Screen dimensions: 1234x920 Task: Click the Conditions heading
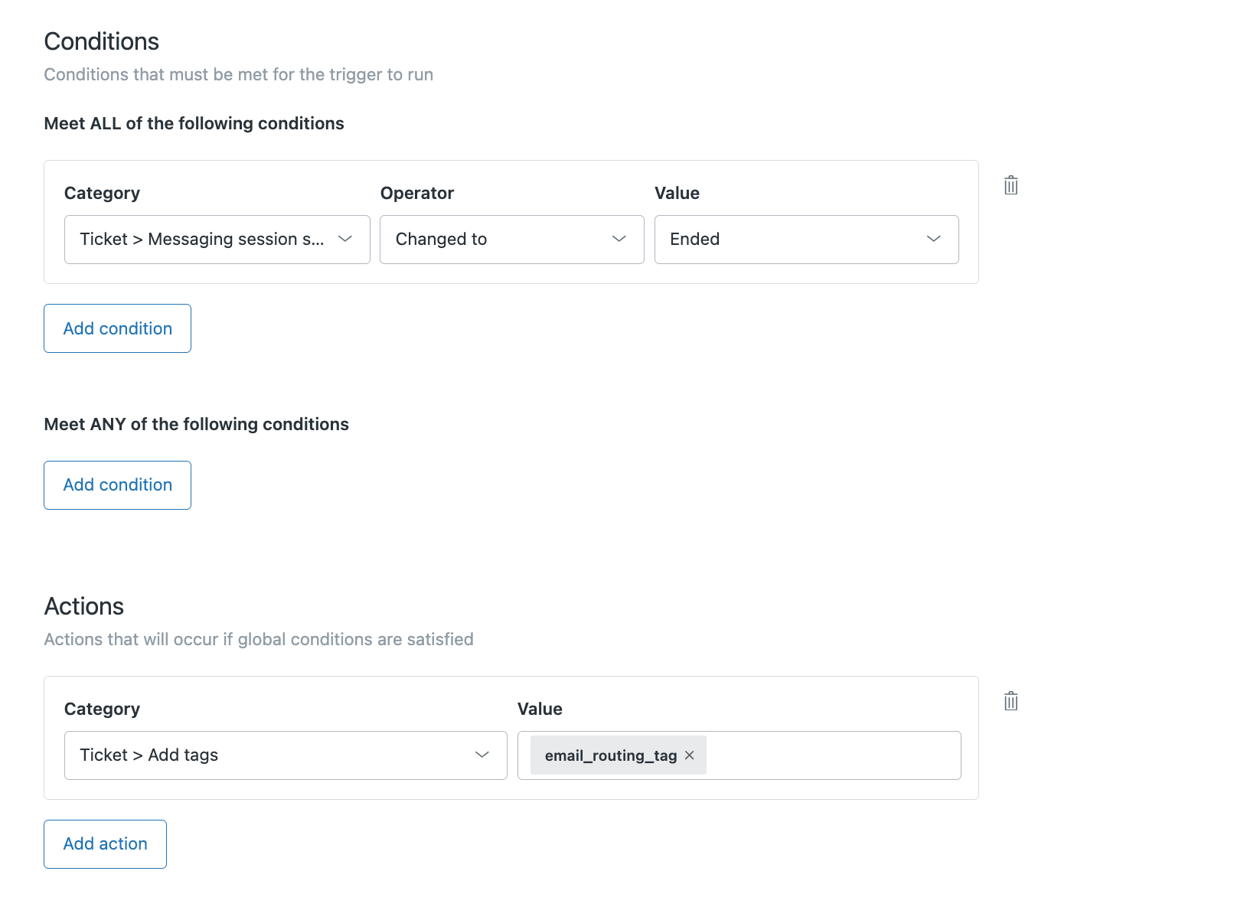102,41
